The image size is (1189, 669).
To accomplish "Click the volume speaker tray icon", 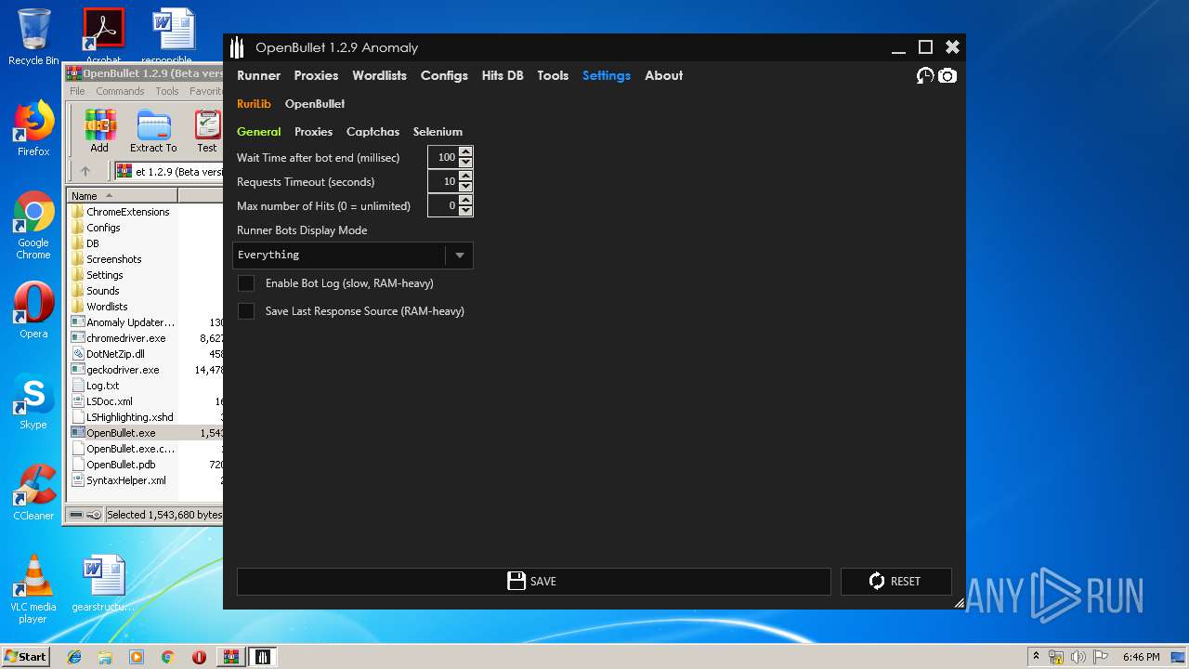I will [x=1078, y=657].
